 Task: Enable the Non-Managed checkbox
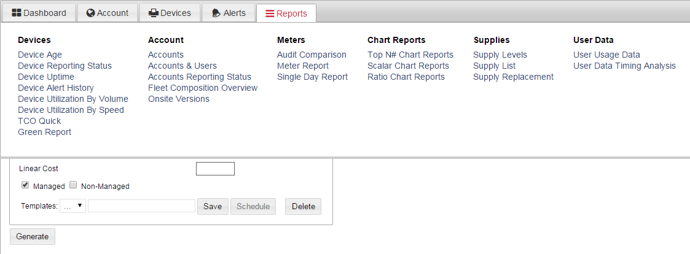(74, 185)
